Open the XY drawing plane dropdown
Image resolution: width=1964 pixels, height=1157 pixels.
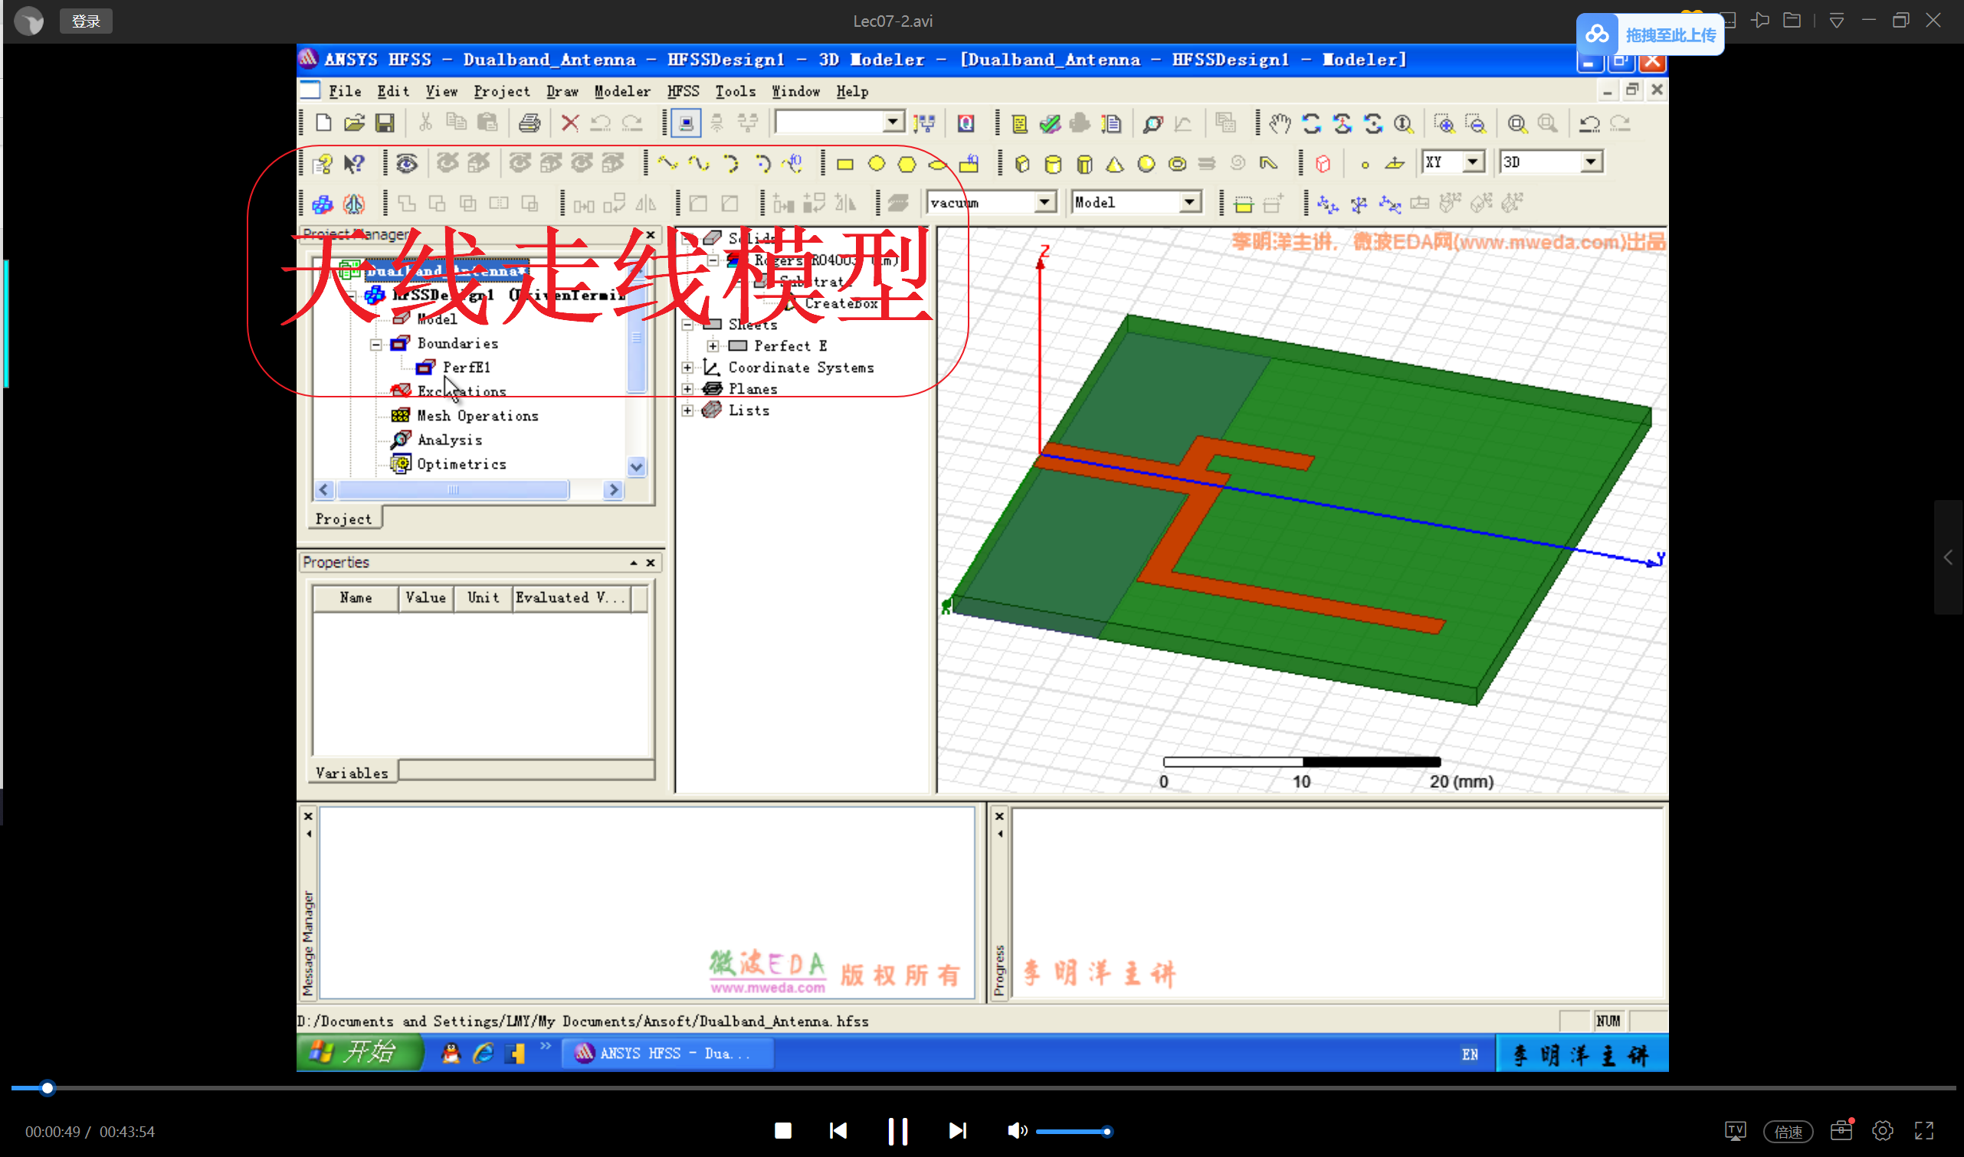point(1472,162)
